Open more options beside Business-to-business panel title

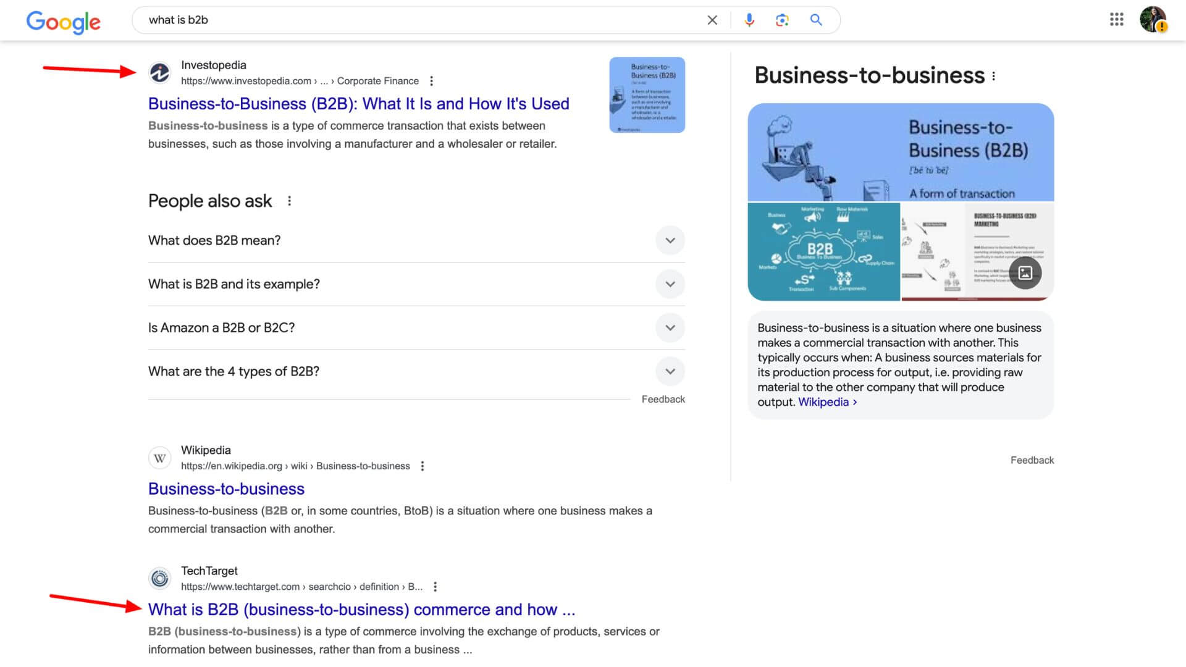pos(993,76)
